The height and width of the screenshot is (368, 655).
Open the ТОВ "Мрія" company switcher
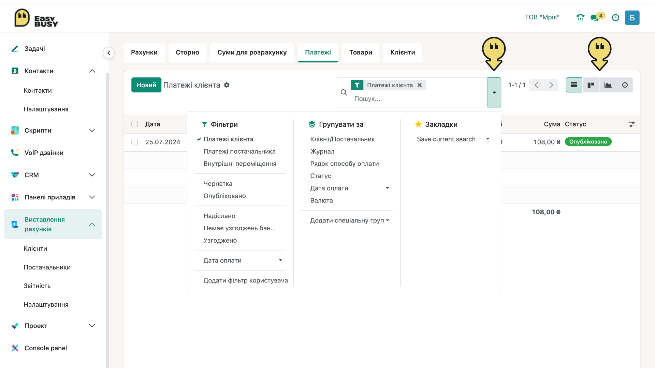pyautogui.click(x=542, y=17)
